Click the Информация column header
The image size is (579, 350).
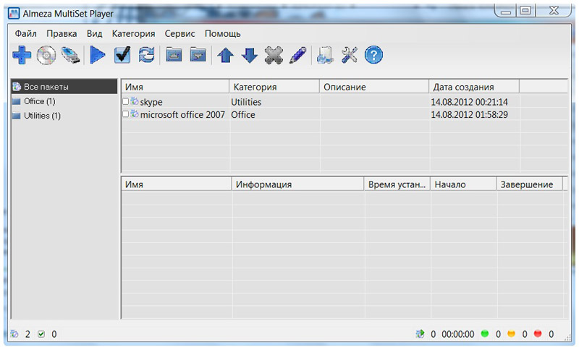[x=297, y=184]
